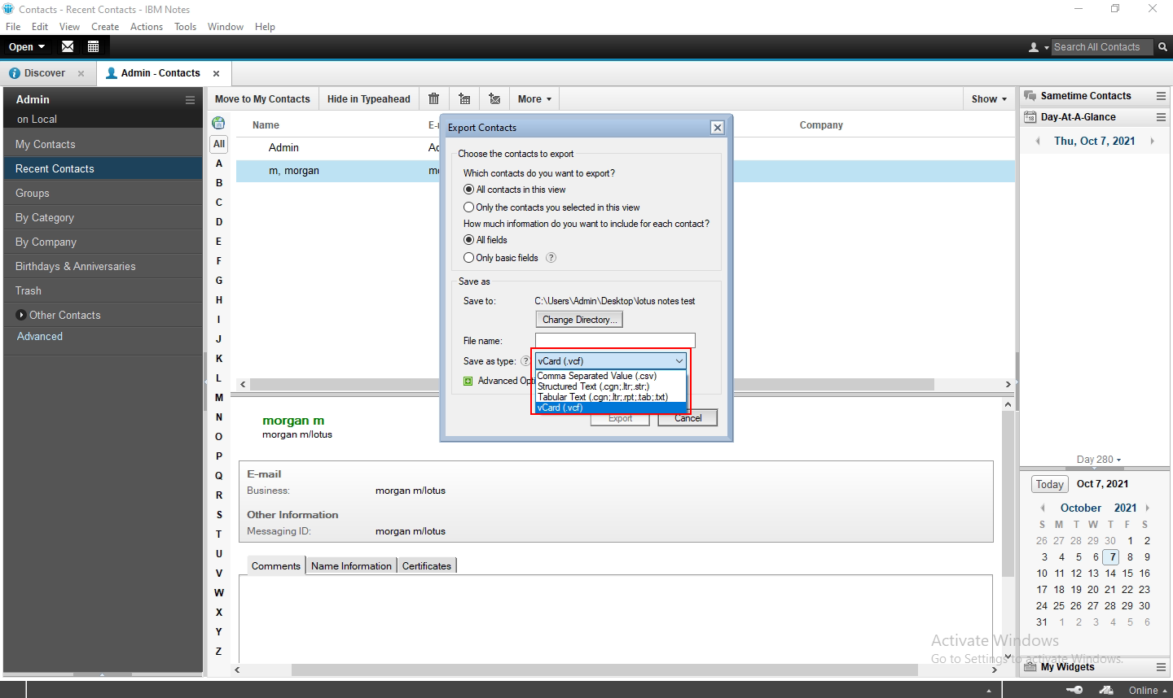
Task: Close the Discover tab
Action: (x=81, y=73)
